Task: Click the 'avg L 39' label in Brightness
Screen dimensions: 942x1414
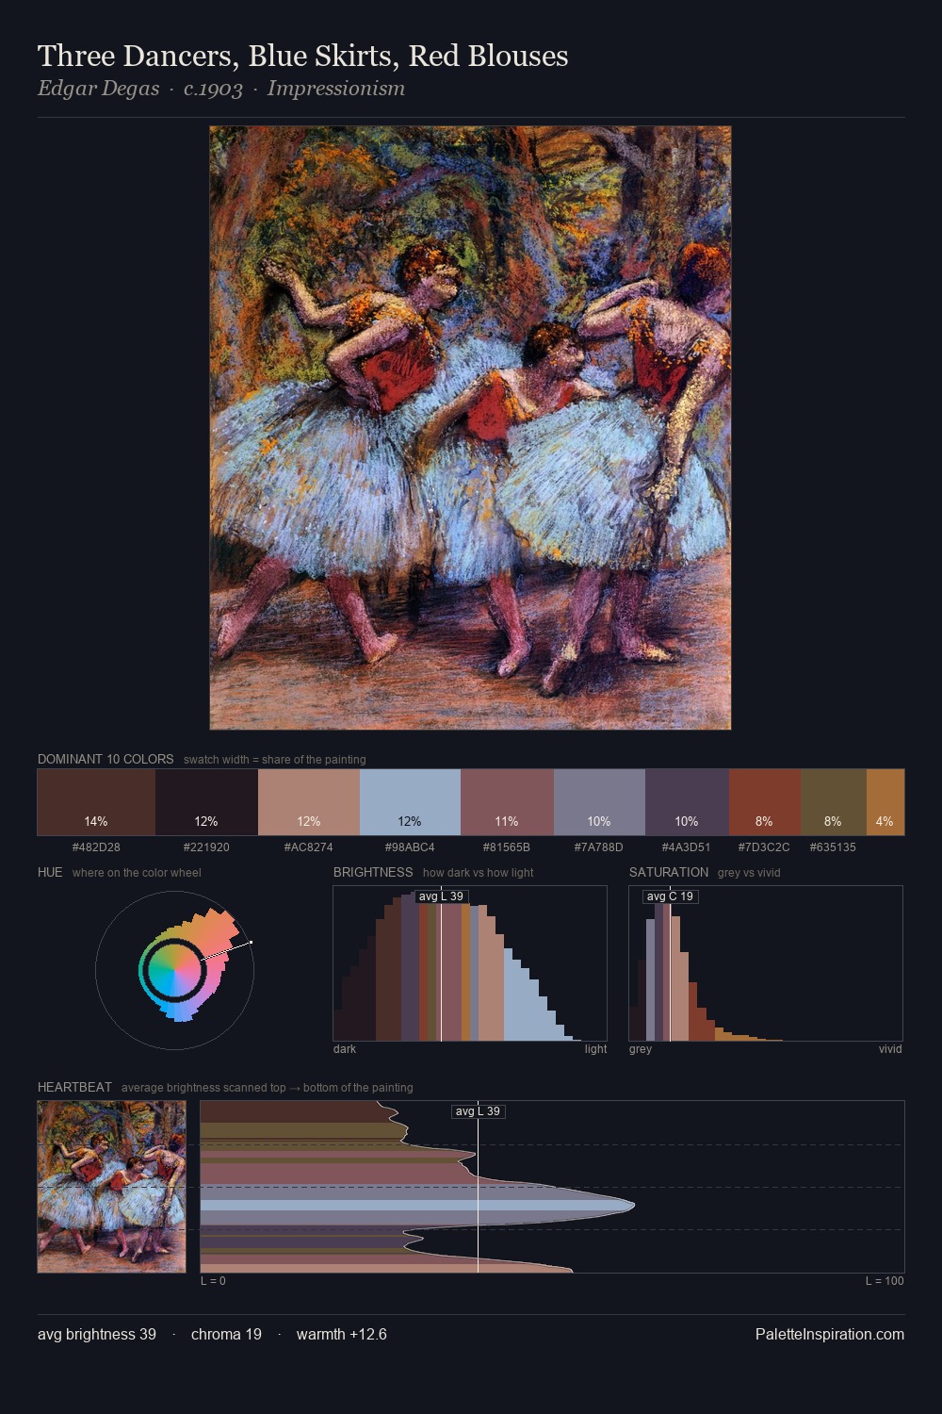Action: tap(441, 896)
